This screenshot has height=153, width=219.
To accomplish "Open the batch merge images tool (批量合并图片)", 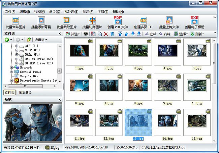I will click(x=15, y=23).
